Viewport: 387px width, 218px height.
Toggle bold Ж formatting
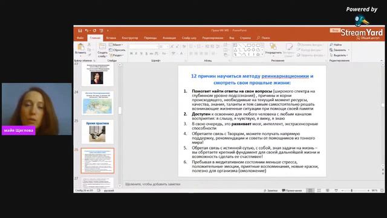click(131, 53)
